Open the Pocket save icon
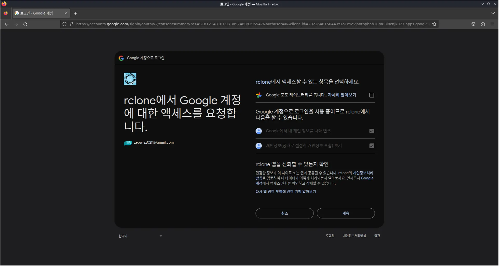 [473, 24]
